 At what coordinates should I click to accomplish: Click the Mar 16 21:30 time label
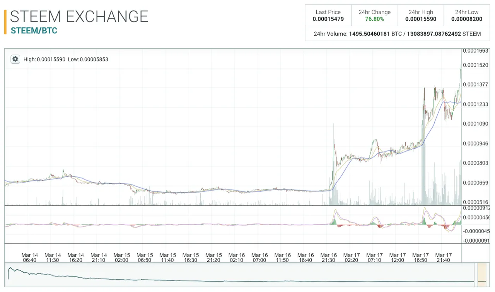coord(329,258)
